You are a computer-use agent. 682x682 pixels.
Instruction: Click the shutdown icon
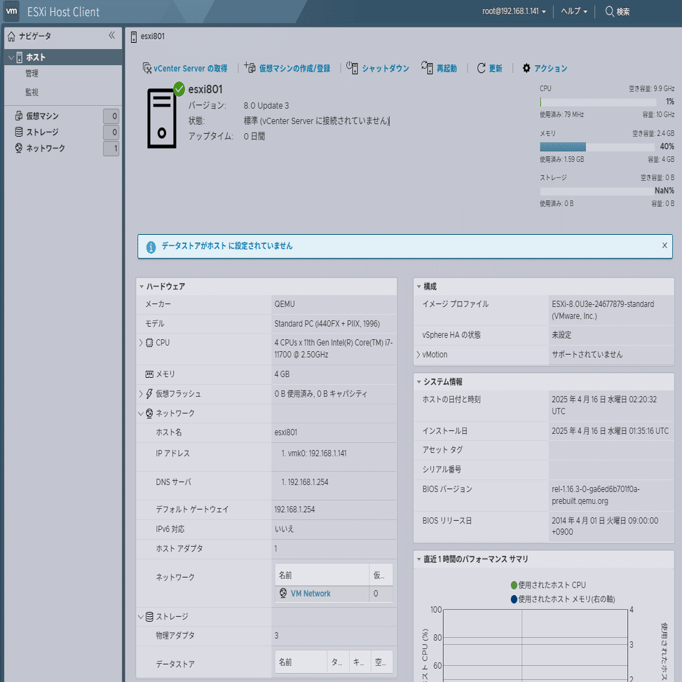click(x=353, y=67)
